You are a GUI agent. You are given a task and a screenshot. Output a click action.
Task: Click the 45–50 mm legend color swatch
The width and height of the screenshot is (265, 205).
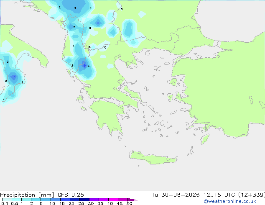pos(123,200)
